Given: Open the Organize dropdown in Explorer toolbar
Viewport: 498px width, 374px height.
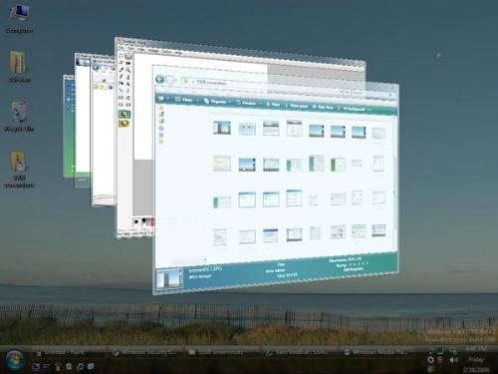Looking at the screenshot, I should point(218,102).
